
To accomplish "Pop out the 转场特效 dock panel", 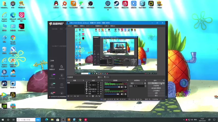I will (146, 80).
